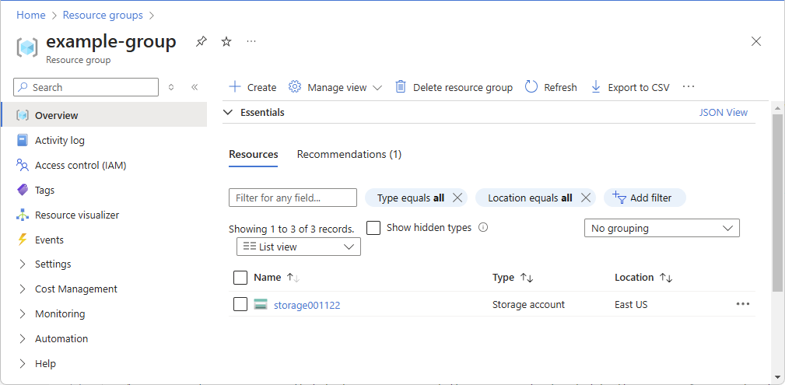Viewport: 785px width, 385px height.
Task: Tick the select-all Name header checkbox
Action: coord(240,278)
